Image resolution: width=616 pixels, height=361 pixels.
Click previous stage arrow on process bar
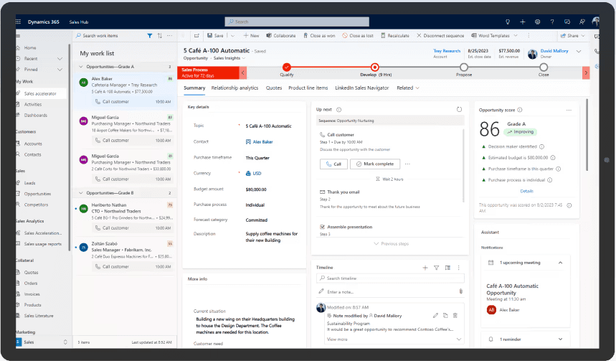(243, 72)
